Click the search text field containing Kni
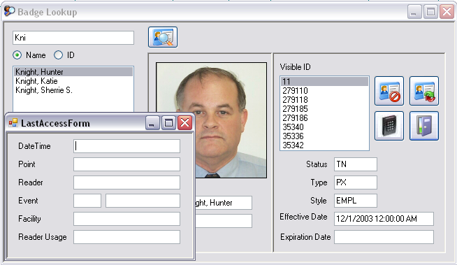The width and height of the screenshot is (457, 265). pyautogui.click(x=73, y=38)
